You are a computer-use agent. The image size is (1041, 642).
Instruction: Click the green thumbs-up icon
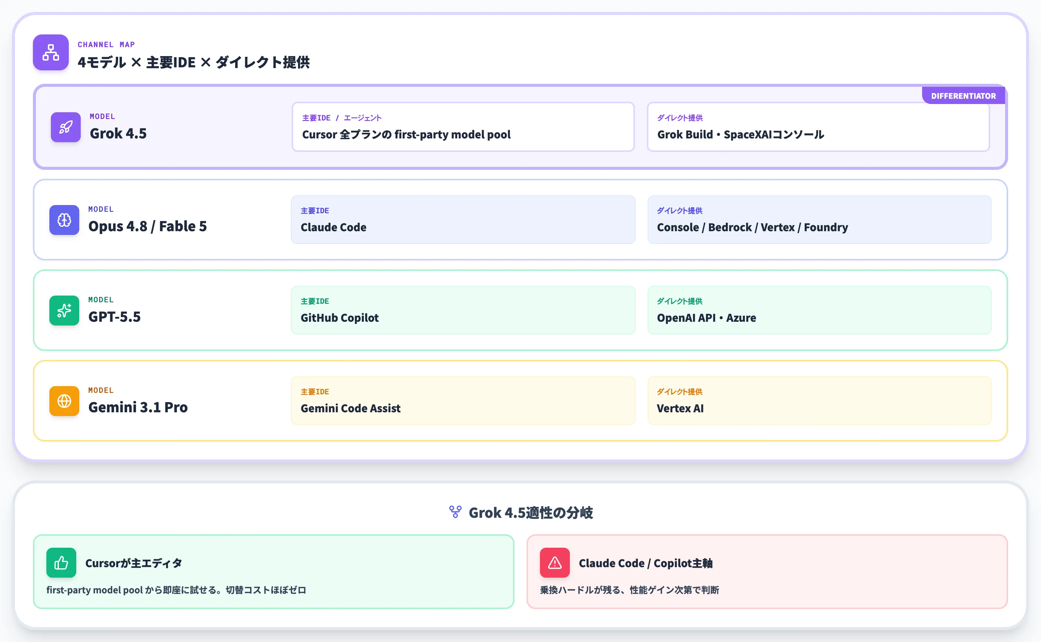[61, 563]
